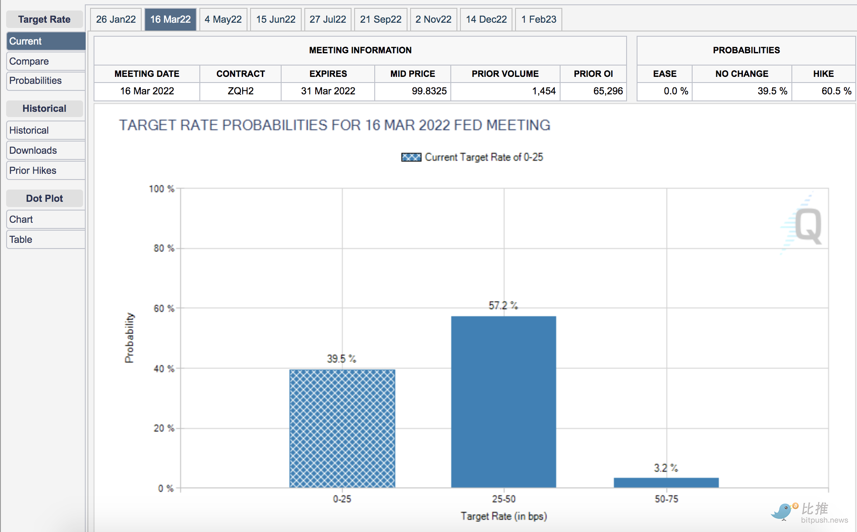Click the EXPIRES column header
This screenshot has height=532, width=857.
(x=328, y=74)
